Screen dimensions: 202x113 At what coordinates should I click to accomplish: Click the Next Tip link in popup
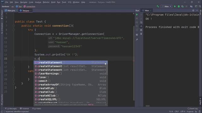tap(91, 105)
